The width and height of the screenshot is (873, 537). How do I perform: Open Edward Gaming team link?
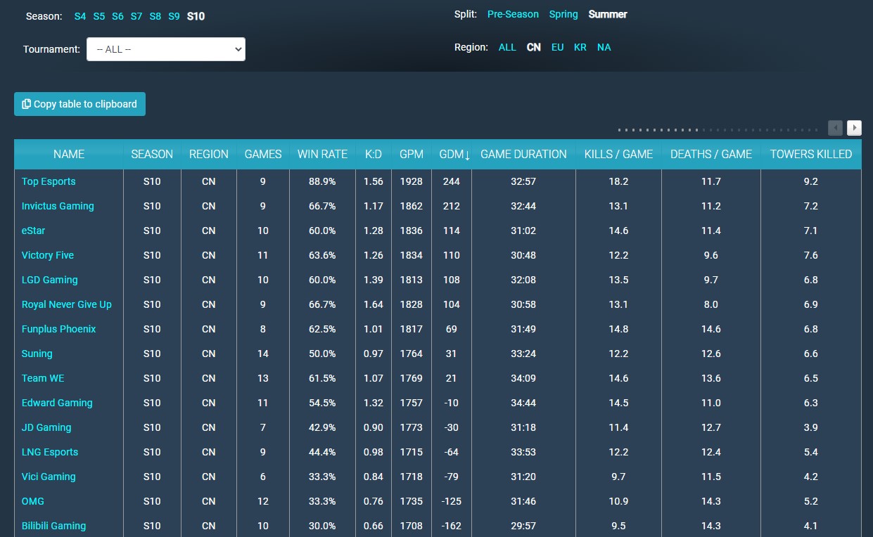point(57,403)
